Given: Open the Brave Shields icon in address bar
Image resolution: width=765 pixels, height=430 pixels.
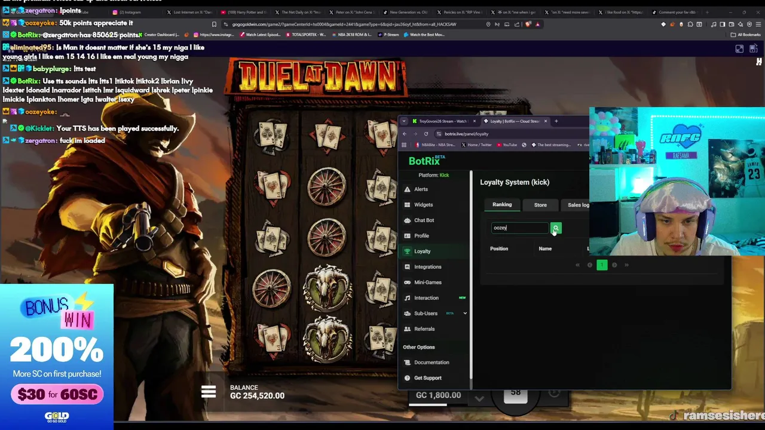Looking at the screenshot, I should [528, 24].
